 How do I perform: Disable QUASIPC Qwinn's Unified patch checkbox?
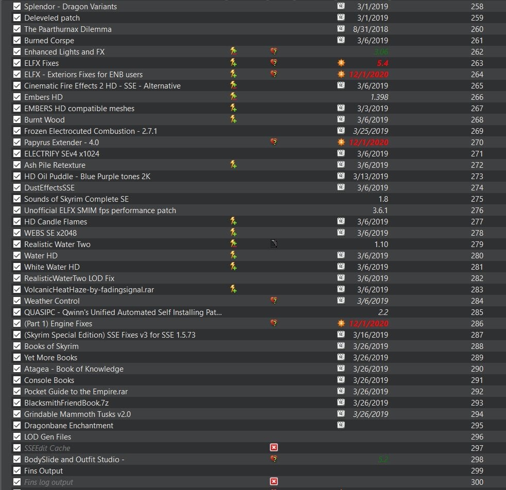[17, 312]
